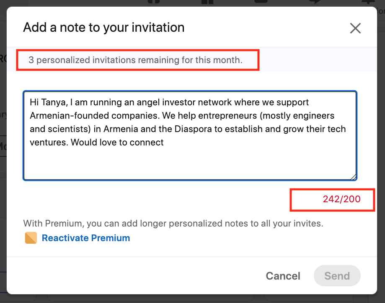Click the personalized invitations remaining notice
Viewport: 385px width, 303px height.
[x=135, y=60]
